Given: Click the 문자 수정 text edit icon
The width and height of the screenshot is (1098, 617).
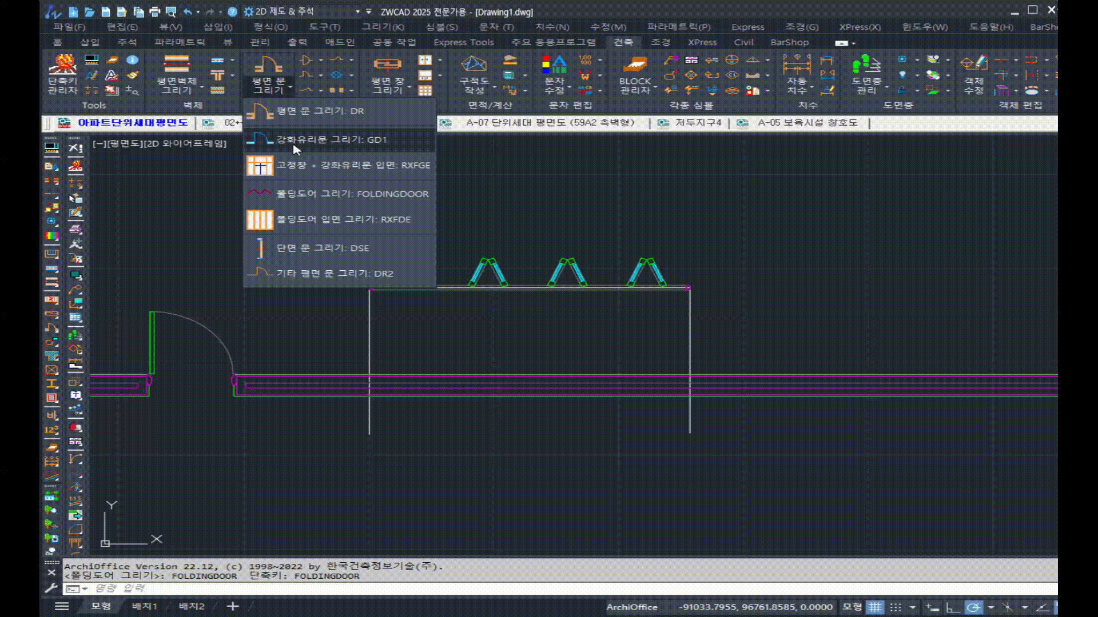Looking at the screenshot, I should 554,65.
